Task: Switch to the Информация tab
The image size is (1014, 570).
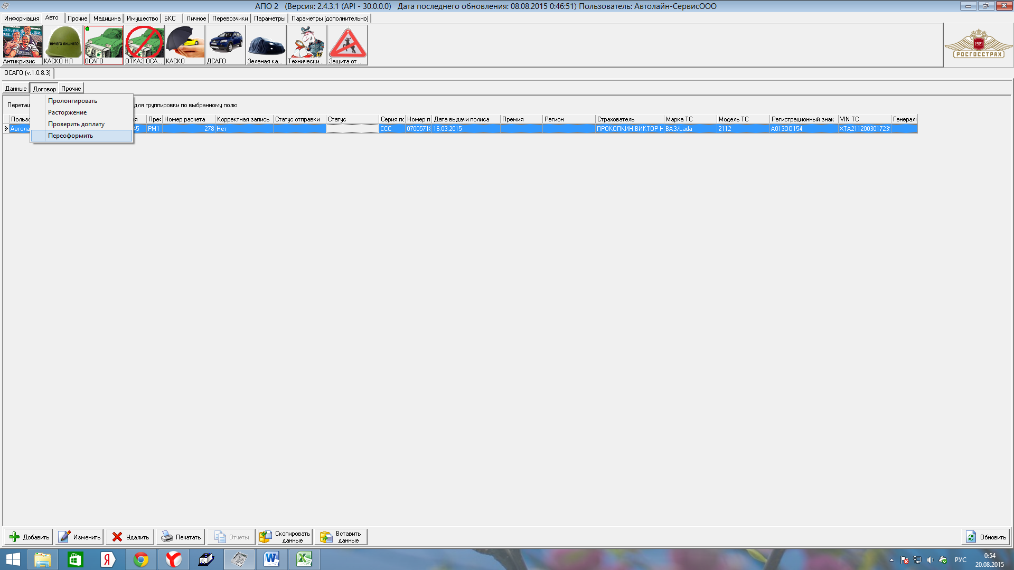Action: point(22,18)
